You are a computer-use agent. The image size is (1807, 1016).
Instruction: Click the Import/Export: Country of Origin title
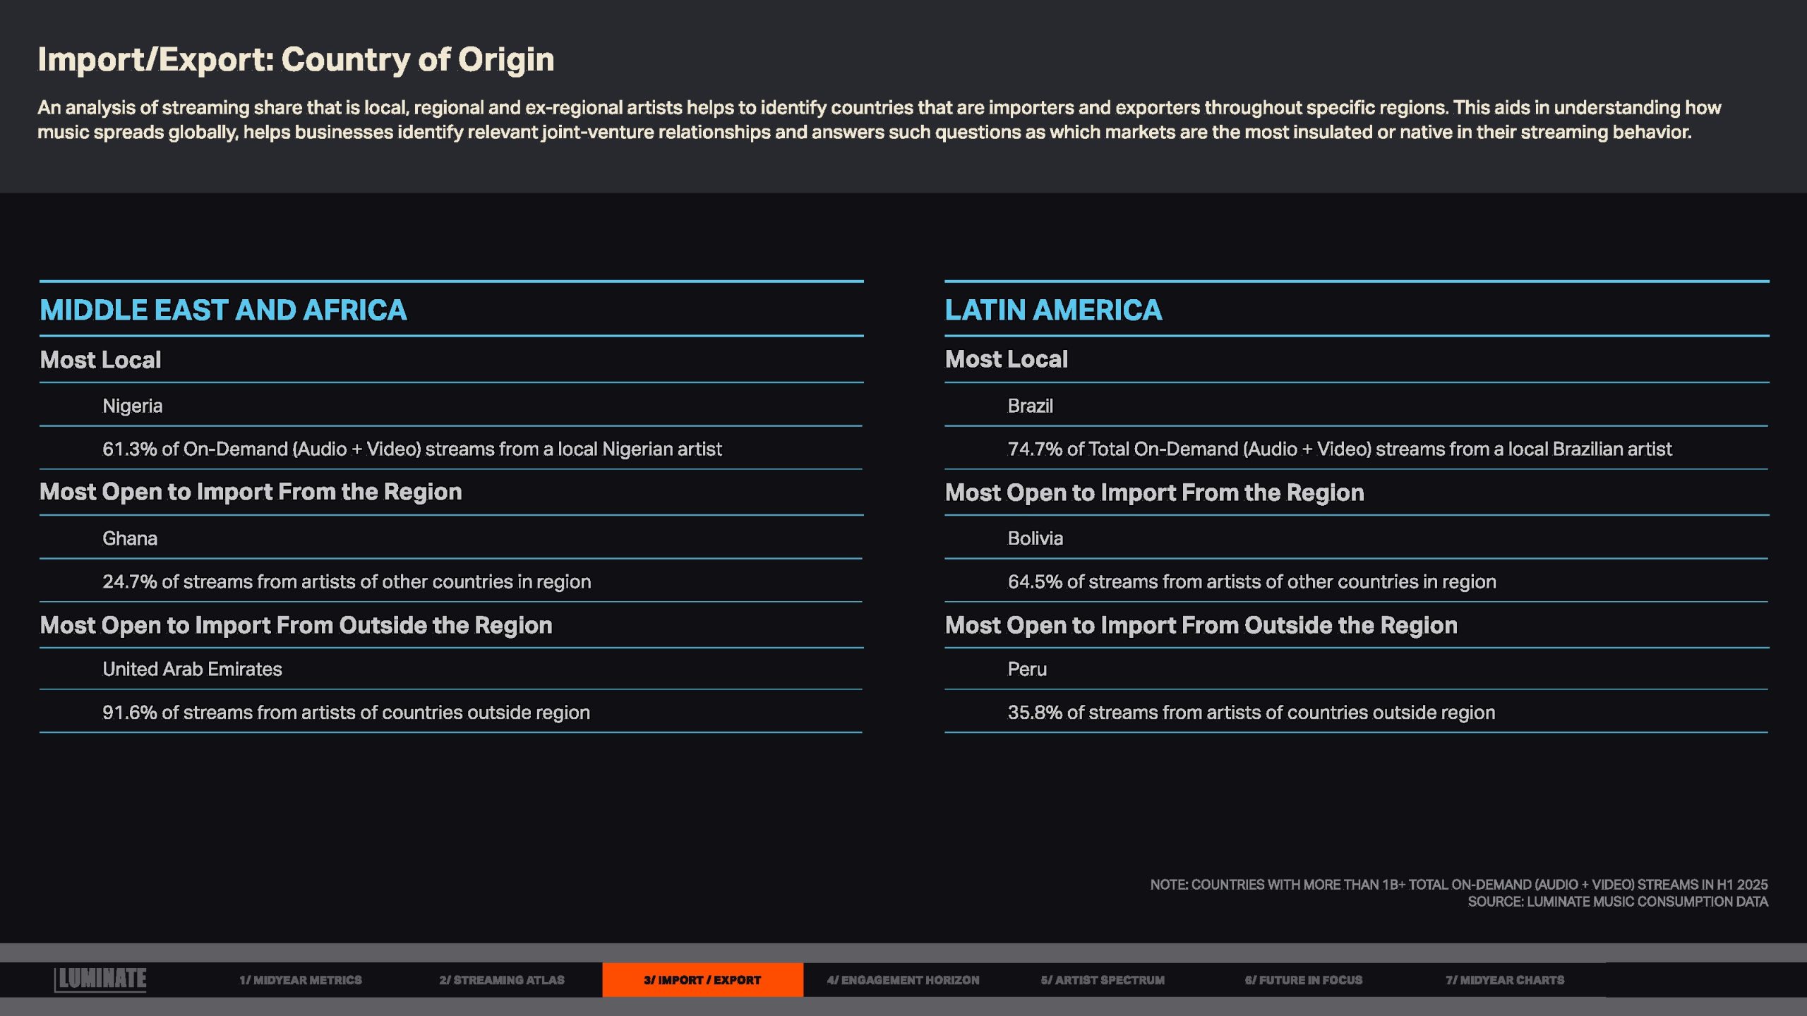tap(296, 59)
